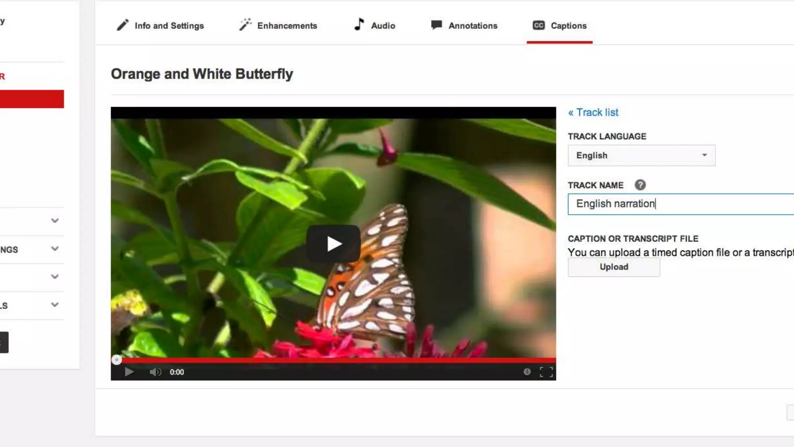Open the video player clock settings icon

coord(527,372)
